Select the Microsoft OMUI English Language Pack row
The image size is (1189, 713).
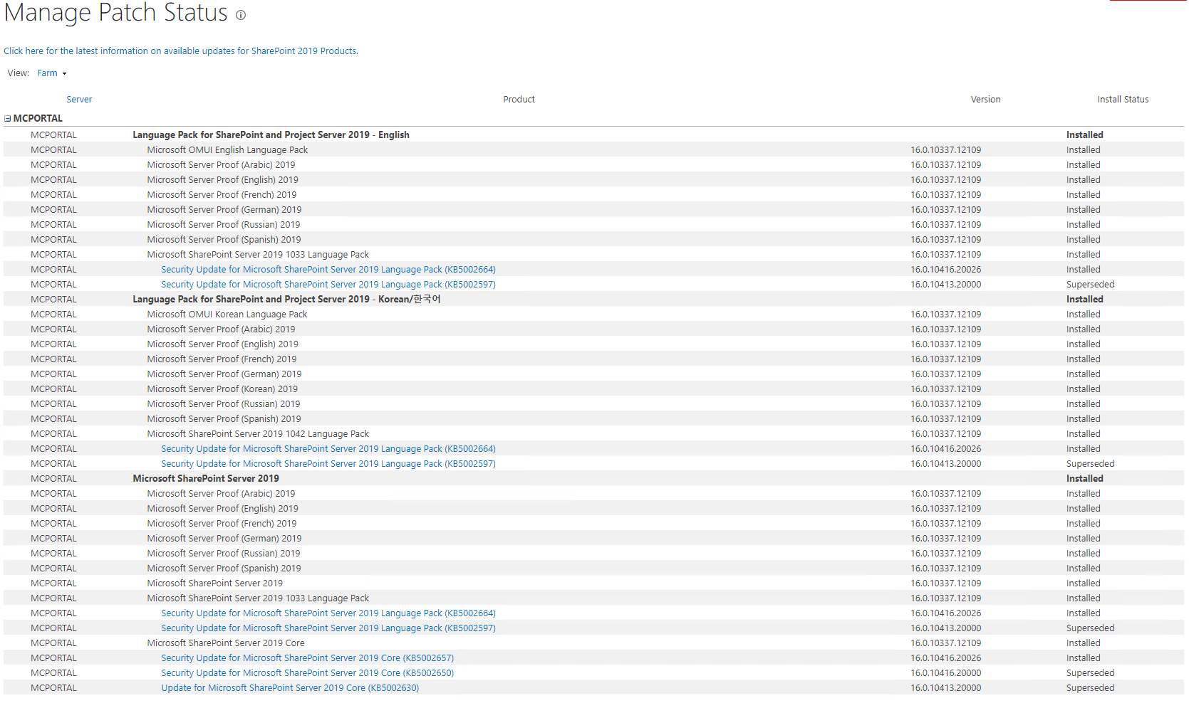[x=593, y=150]
